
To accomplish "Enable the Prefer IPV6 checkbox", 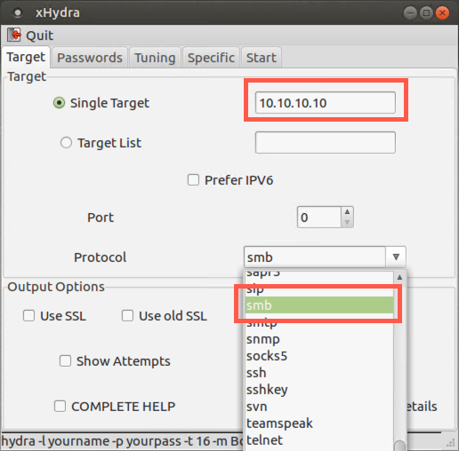I will click(x=193, y=180).
